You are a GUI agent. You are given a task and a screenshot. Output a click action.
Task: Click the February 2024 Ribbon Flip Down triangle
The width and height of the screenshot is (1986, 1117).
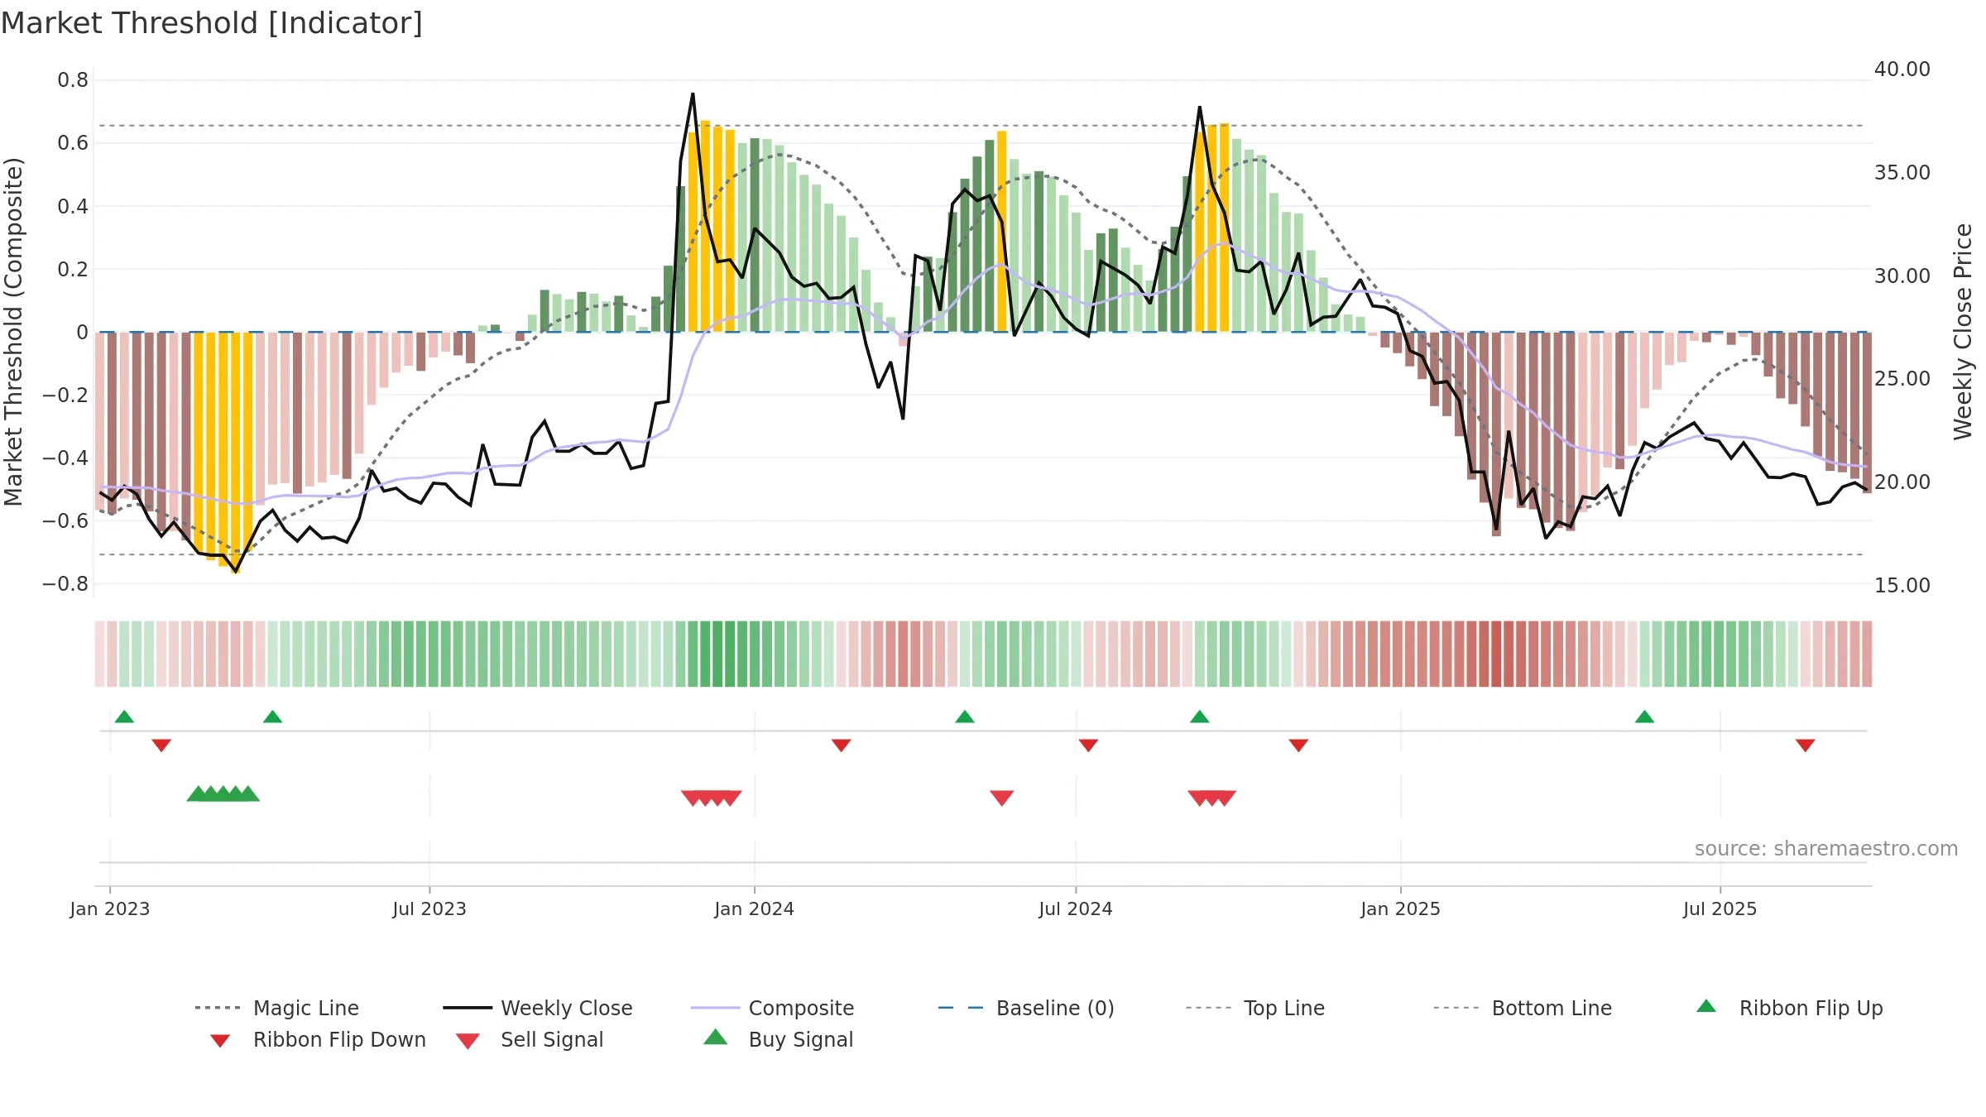tap(842, 745)
